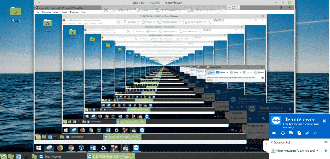
Task: Switch to the DESKTOP-RH3I9VE task on the Mint panel
Action: (x=111, y=156)
